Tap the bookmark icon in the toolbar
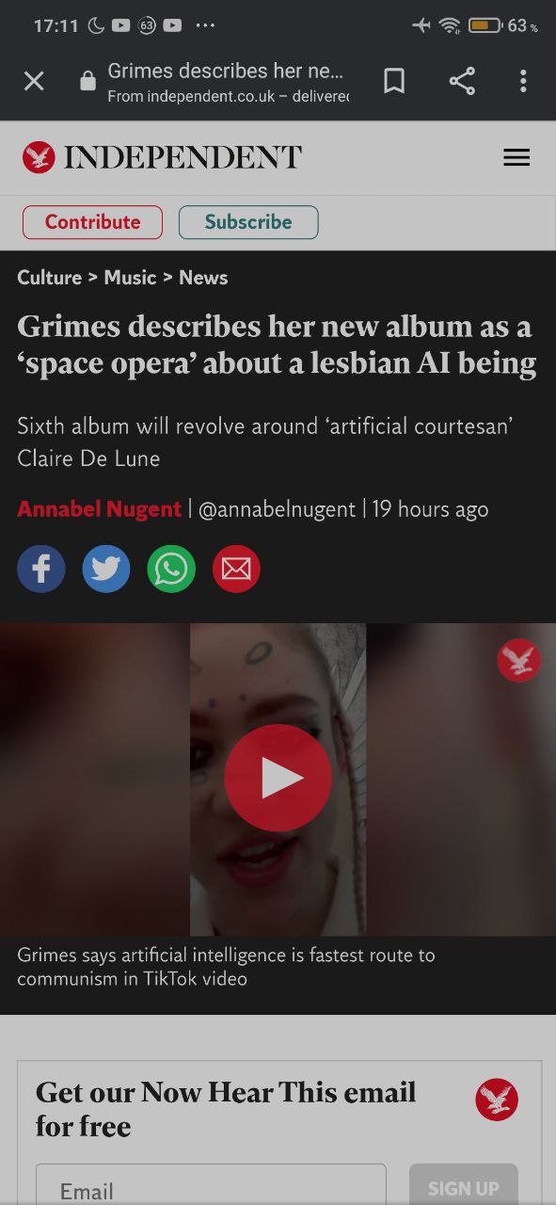The width and height of the screenshot is (556, 1205). coord(394,82)
